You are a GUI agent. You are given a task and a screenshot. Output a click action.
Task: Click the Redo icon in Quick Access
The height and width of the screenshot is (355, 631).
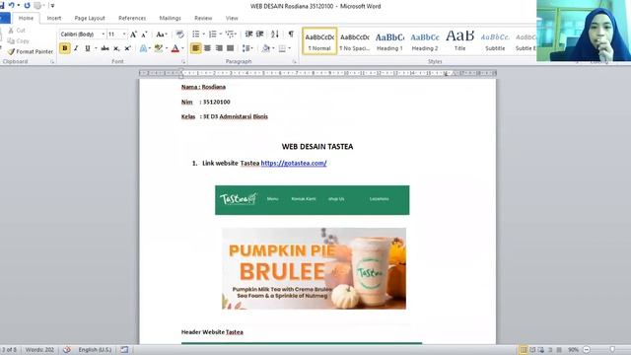[27, 5]
